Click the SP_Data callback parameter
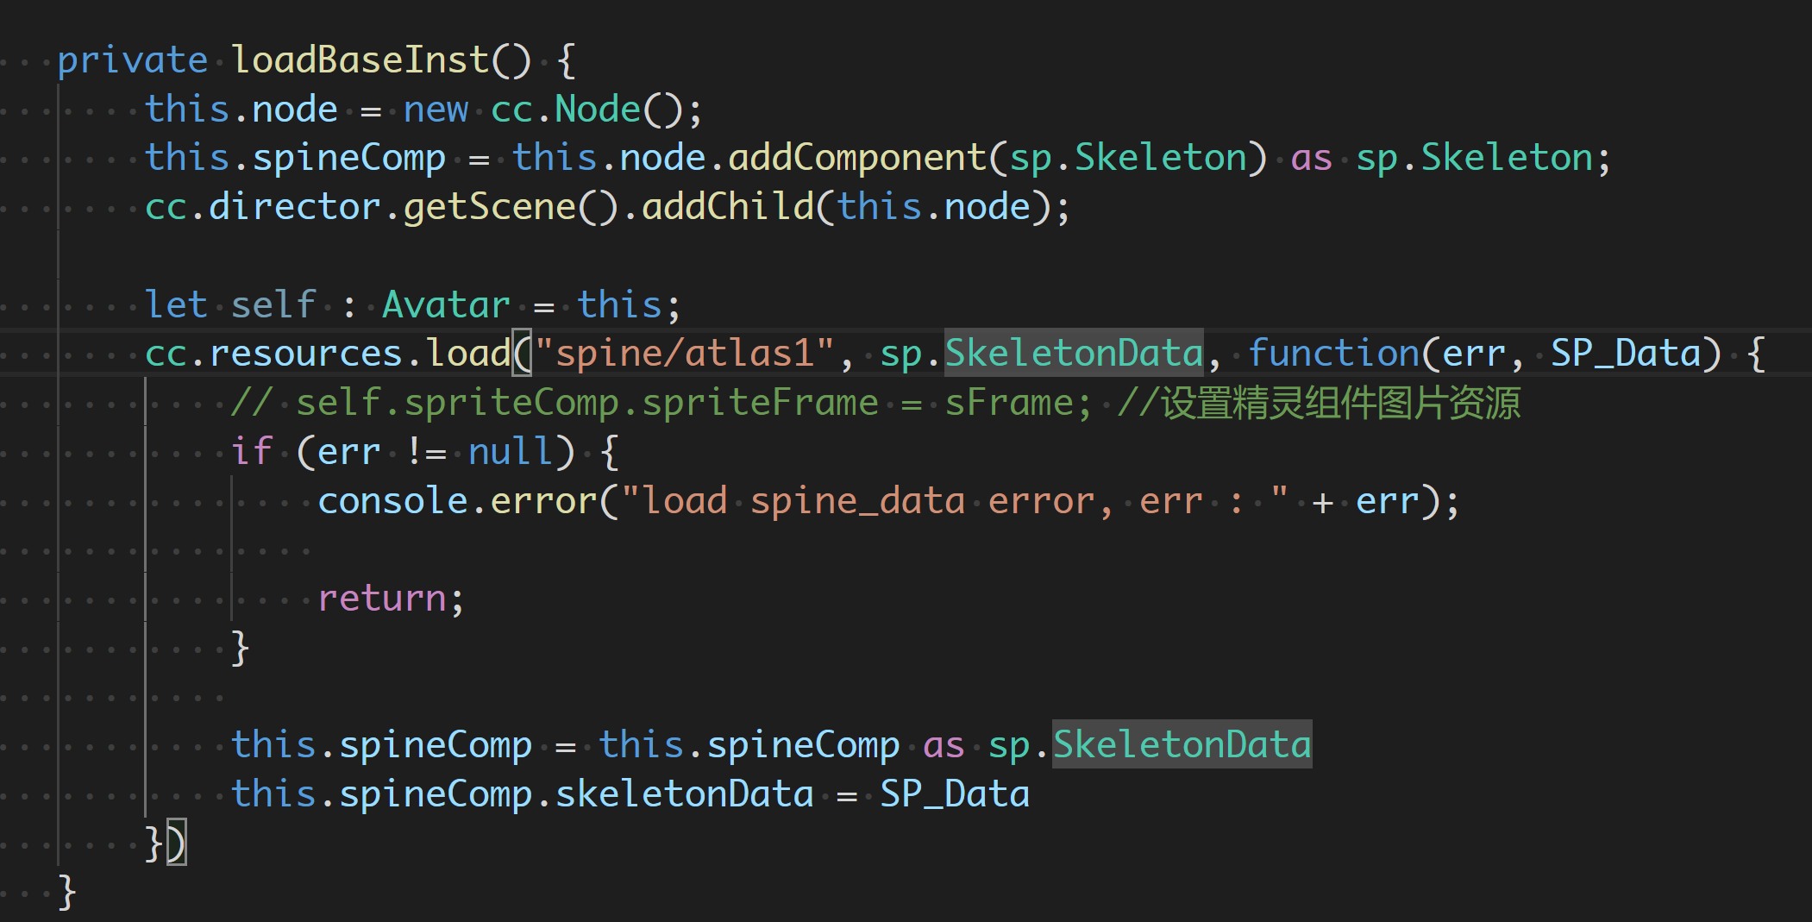1812x922 pixels. (x=1626, y=354)
